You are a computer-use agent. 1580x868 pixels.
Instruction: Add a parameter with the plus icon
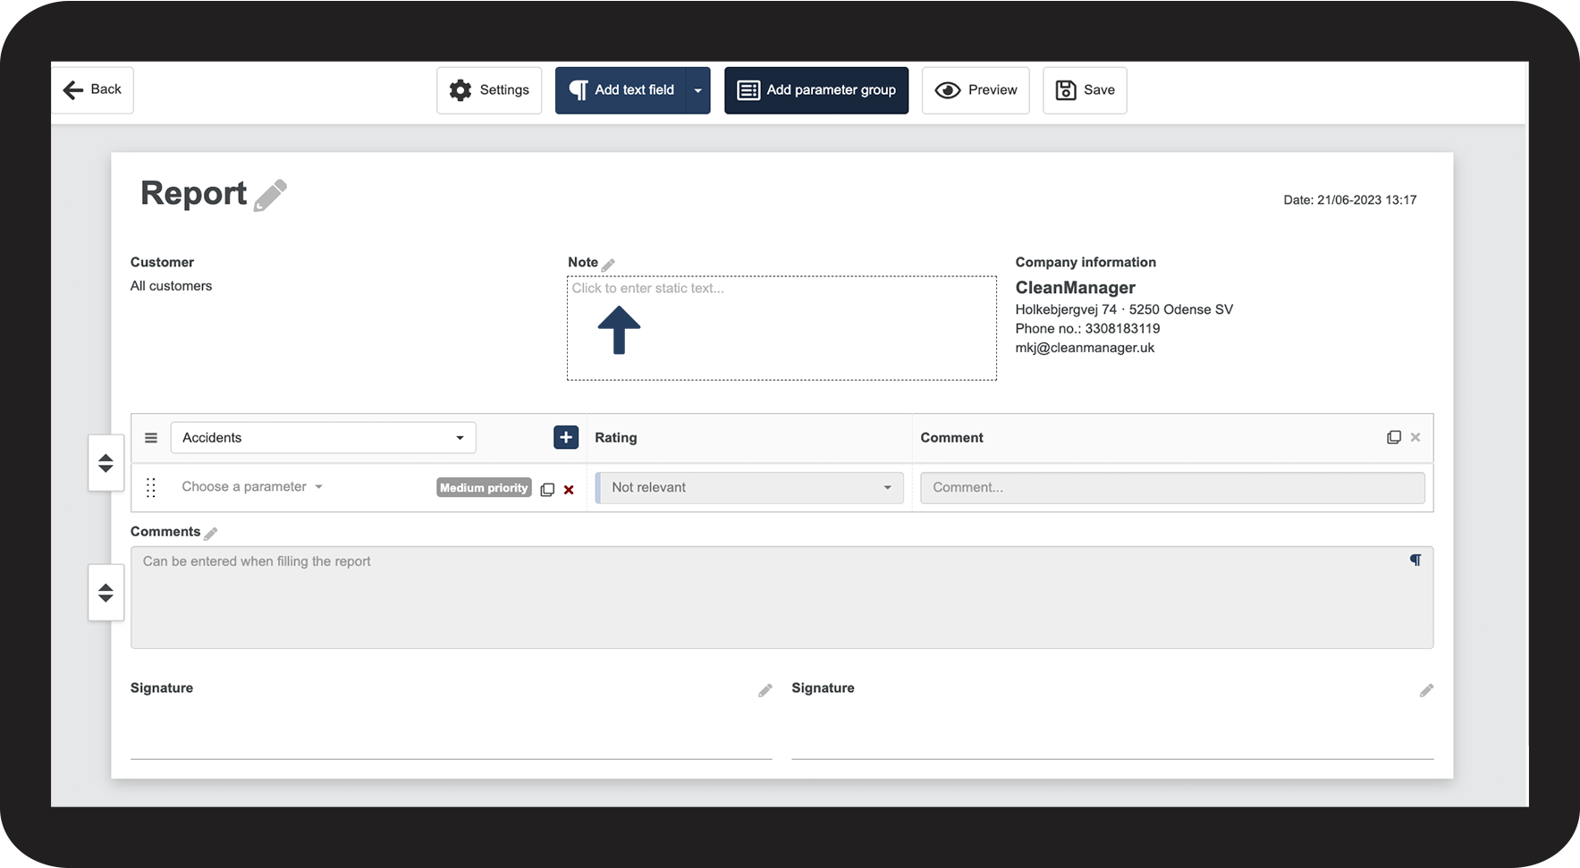tap(566, 437)
